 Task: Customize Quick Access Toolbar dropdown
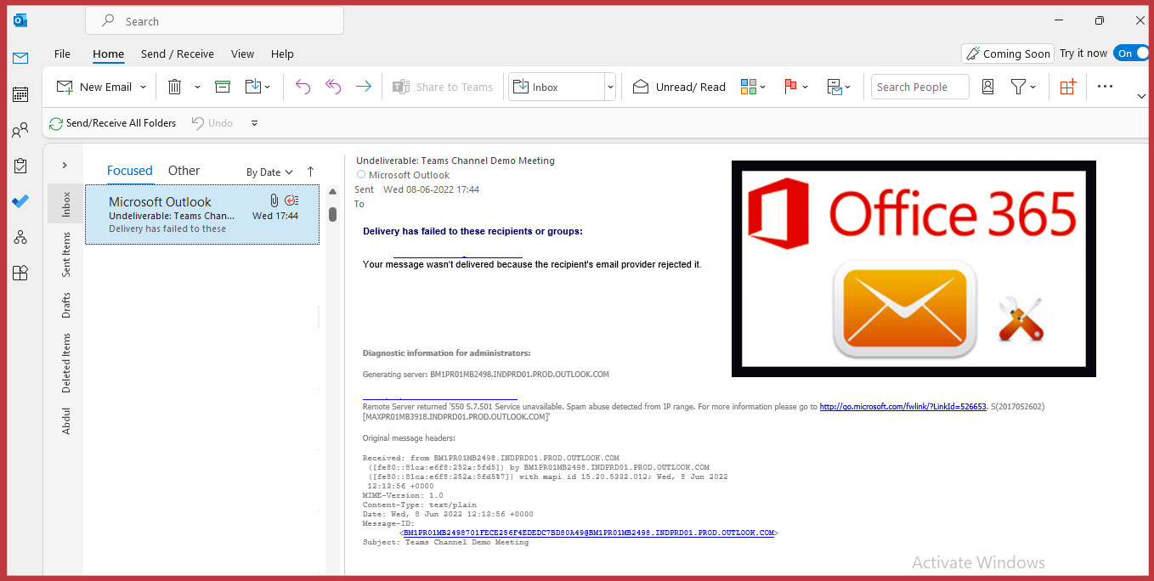click(x=254, y=123)
